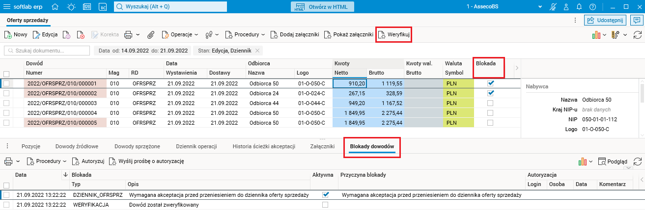Select all documents via header checkbox

point(6,74)
